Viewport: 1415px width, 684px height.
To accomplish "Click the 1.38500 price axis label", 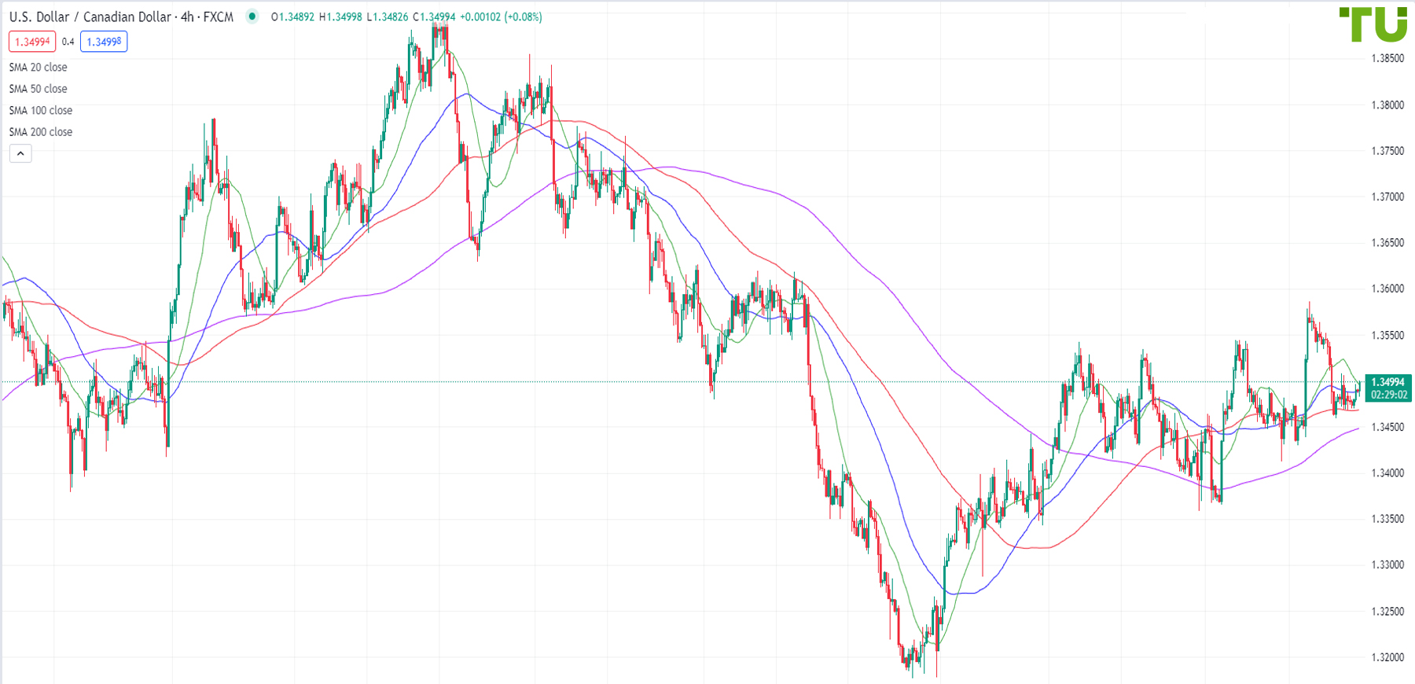I will tap(1387, 58).
